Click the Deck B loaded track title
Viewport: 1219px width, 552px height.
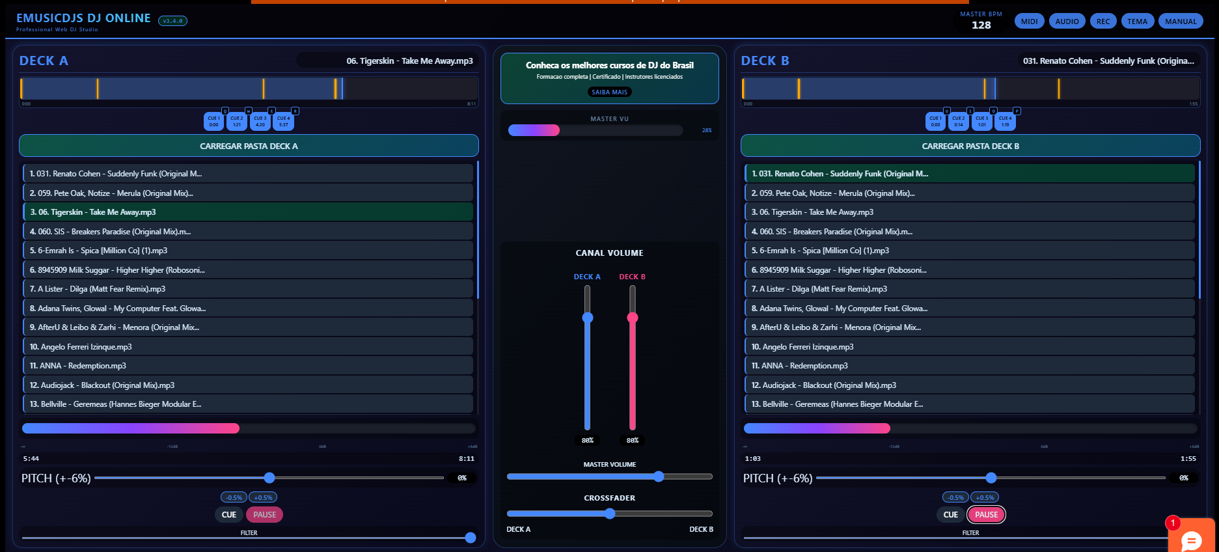point(1108,61)
